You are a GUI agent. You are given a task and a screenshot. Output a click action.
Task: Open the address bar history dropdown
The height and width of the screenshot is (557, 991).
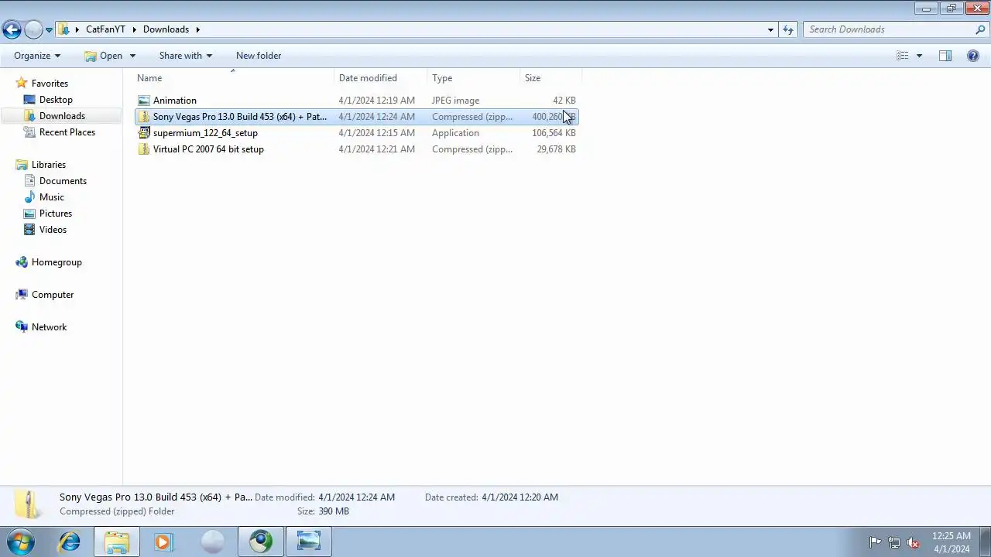coord(770,29)
